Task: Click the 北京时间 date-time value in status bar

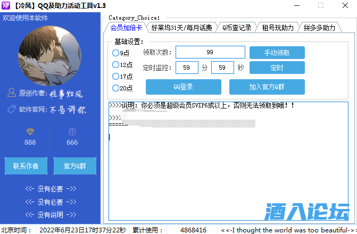Action: (82, 230)
